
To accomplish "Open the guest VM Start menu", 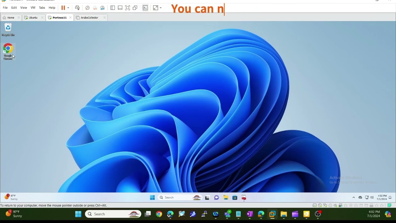I will pos(152,198).
